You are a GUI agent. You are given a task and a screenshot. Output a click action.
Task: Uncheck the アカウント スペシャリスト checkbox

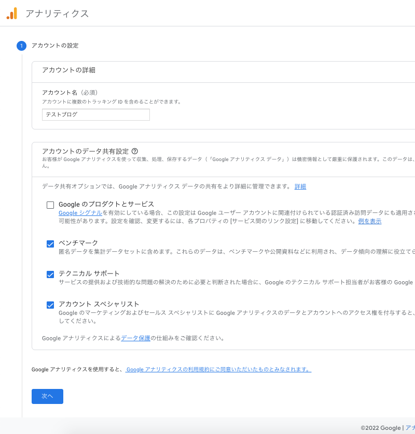50,305
